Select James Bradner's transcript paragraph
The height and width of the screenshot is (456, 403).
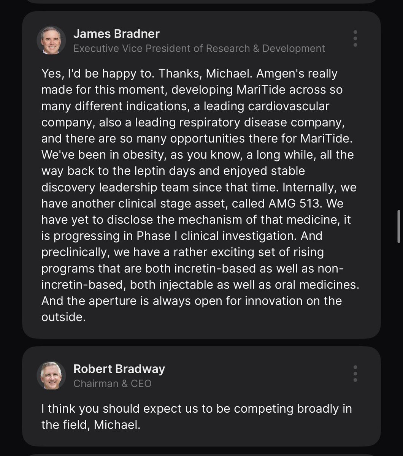pyautogui.click(x=200, y=195)
